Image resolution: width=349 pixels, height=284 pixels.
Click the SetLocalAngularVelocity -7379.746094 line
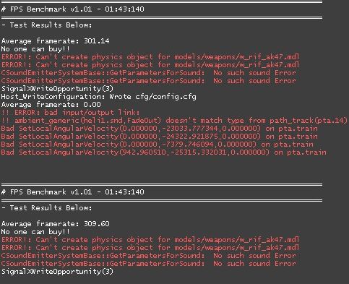[157, 145]
